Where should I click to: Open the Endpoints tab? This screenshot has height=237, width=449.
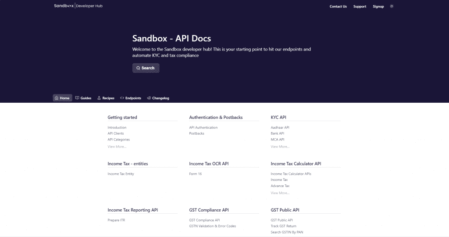[x=131, y=98]
